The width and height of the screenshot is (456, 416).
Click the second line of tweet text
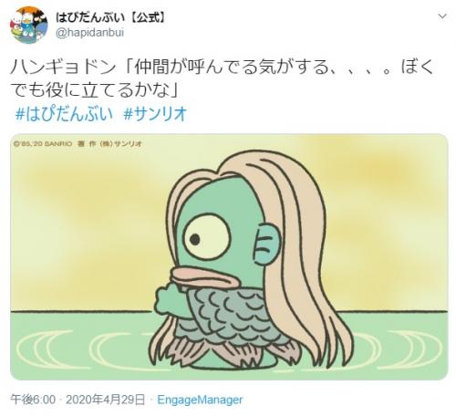[96, 89]
